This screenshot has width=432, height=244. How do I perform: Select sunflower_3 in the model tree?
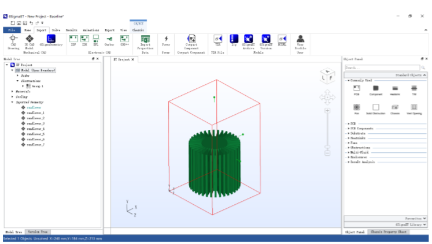35,123
